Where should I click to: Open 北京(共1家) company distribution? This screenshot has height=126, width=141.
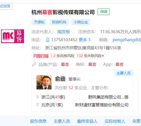coord(52,105)
